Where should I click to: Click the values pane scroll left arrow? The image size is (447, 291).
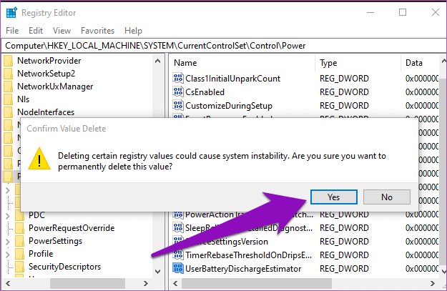(x=175, y=283)
